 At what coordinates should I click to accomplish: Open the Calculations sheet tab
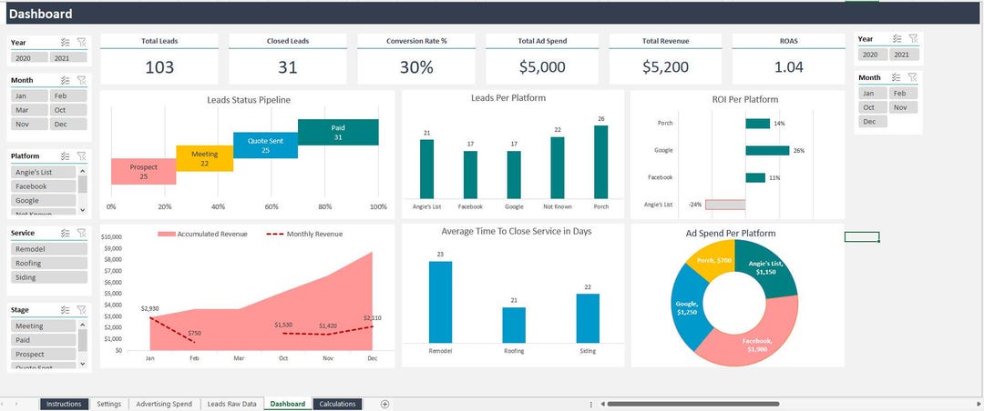pyautogui.click(x=338, y=404)
